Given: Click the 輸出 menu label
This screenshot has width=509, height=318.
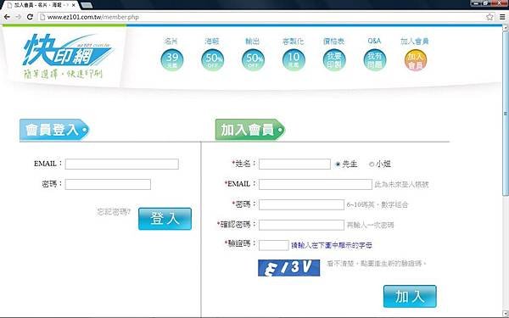Looking at the screenshot, I should (x=253, y=42).
